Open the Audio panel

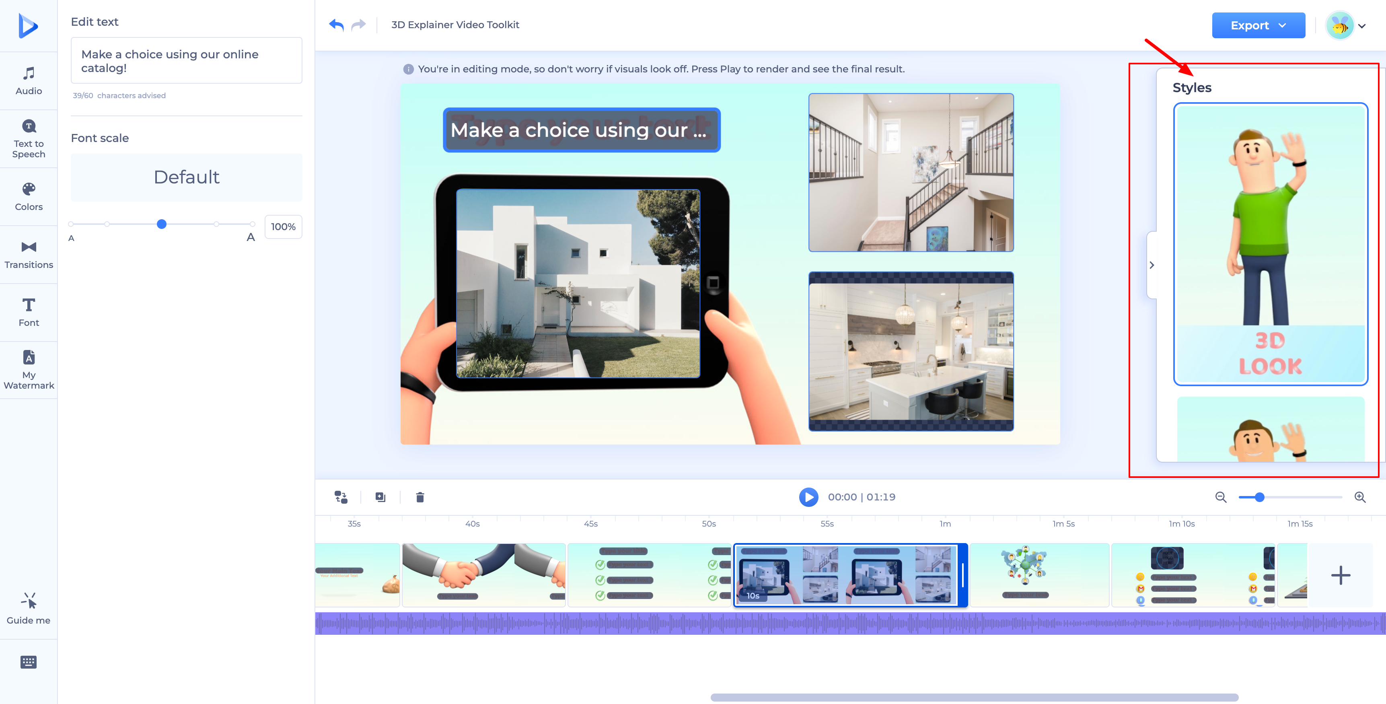[29, 81]
